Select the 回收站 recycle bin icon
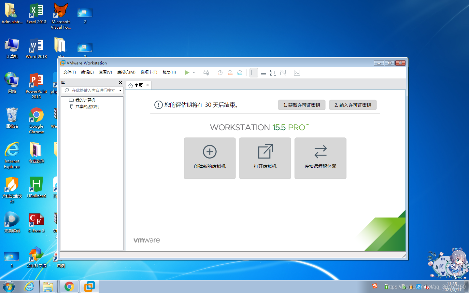This screenshot has width=469, height=293. [12, 118]
